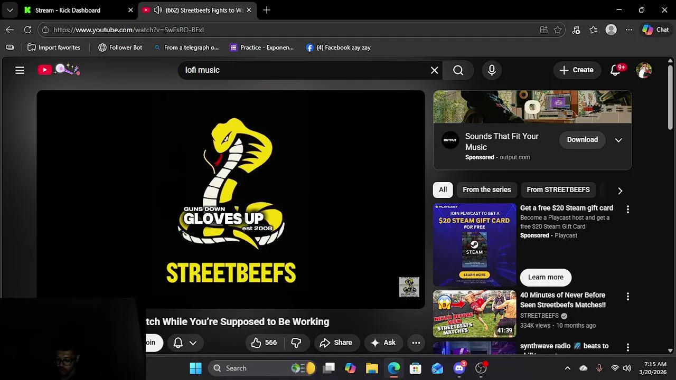
Task: Open Edge settings and more menu
Action: point(628,30)
